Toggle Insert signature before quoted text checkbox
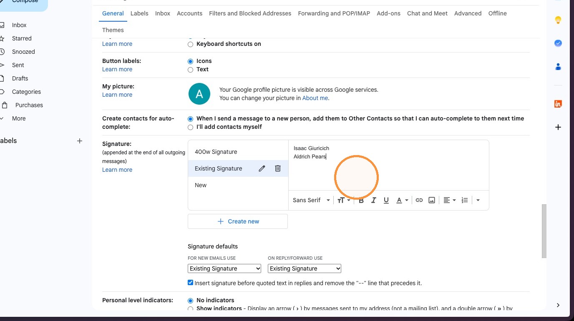The image size is (574, 321). click(191, 283)
